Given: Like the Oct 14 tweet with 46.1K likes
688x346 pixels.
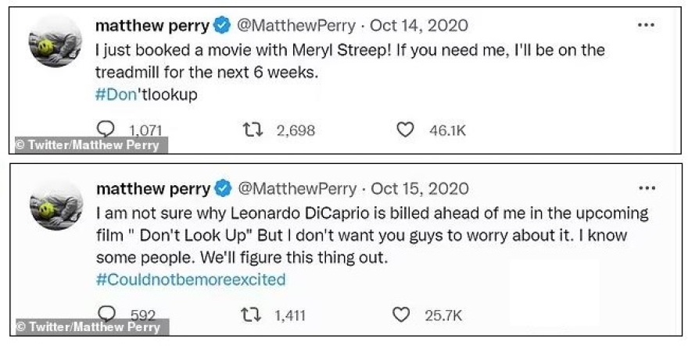Looking at the screenshot, I should [x=405, y=130].
